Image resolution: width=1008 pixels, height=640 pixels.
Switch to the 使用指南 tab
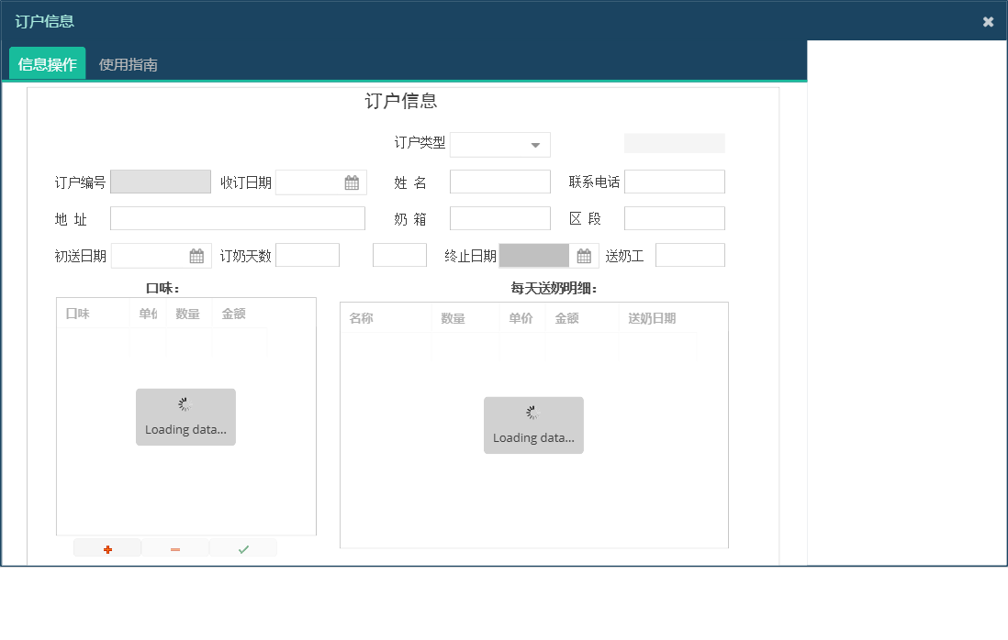[128, 64]
